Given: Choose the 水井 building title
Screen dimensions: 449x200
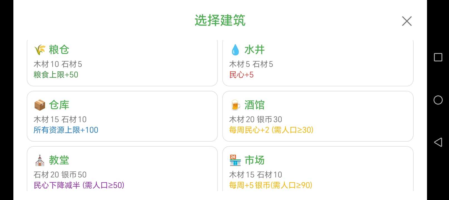Looking at the screenshot, I should pos(254,50).
